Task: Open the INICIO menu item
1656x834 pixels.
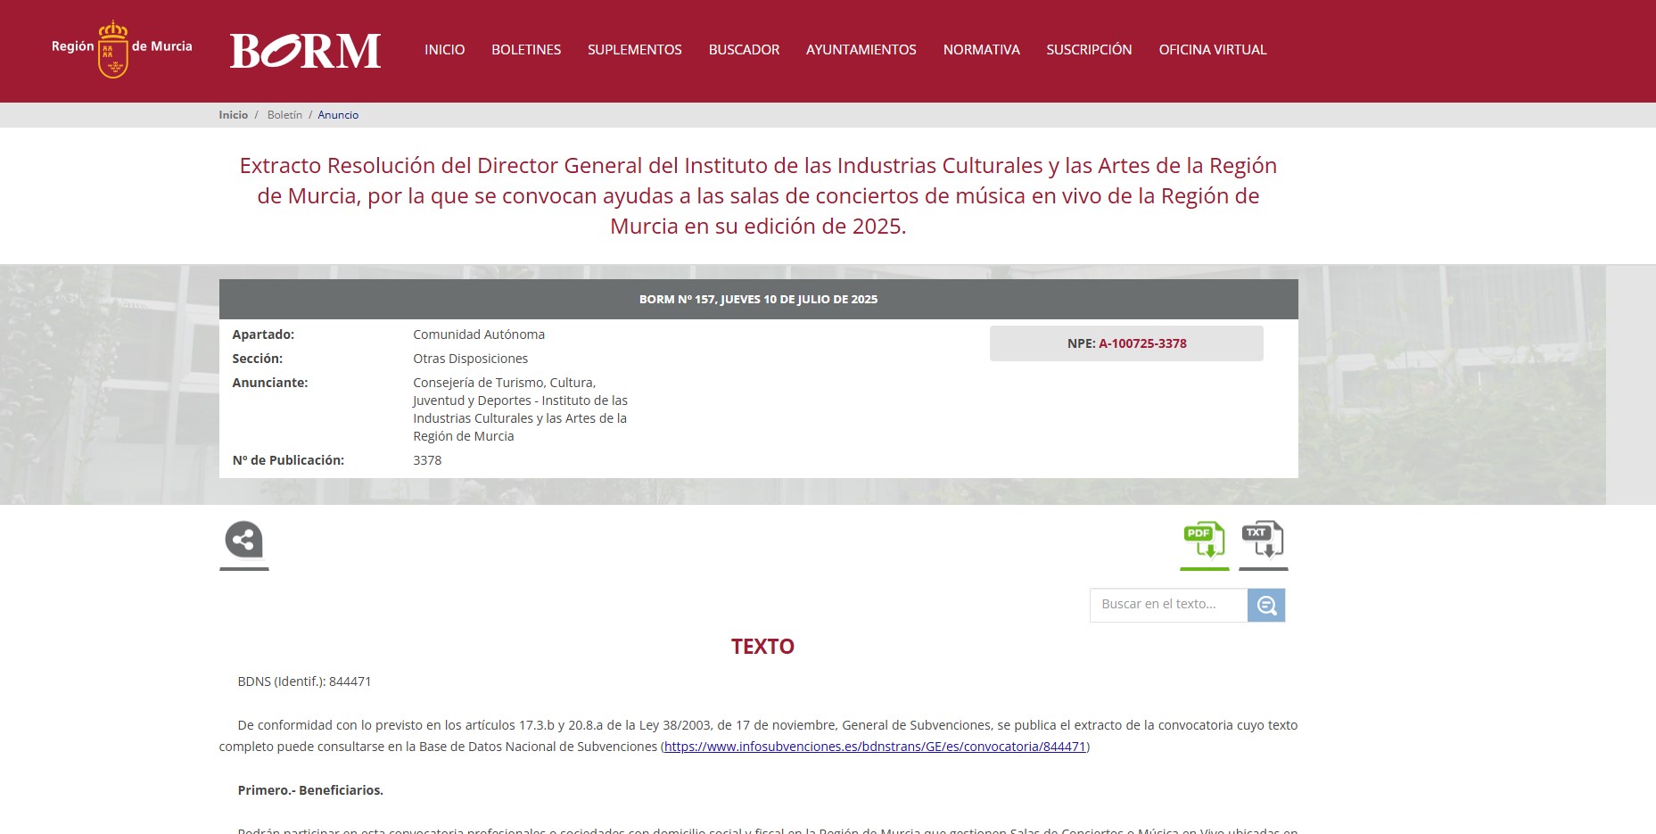Action: tap(444, 50)
